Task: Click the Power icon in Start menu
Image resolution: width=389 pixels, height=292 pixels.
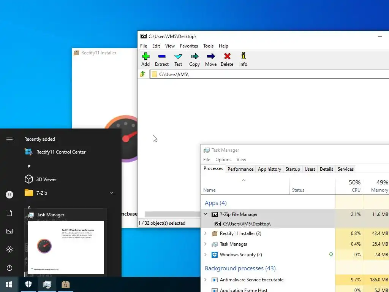Action: click(x=9, y=268)
